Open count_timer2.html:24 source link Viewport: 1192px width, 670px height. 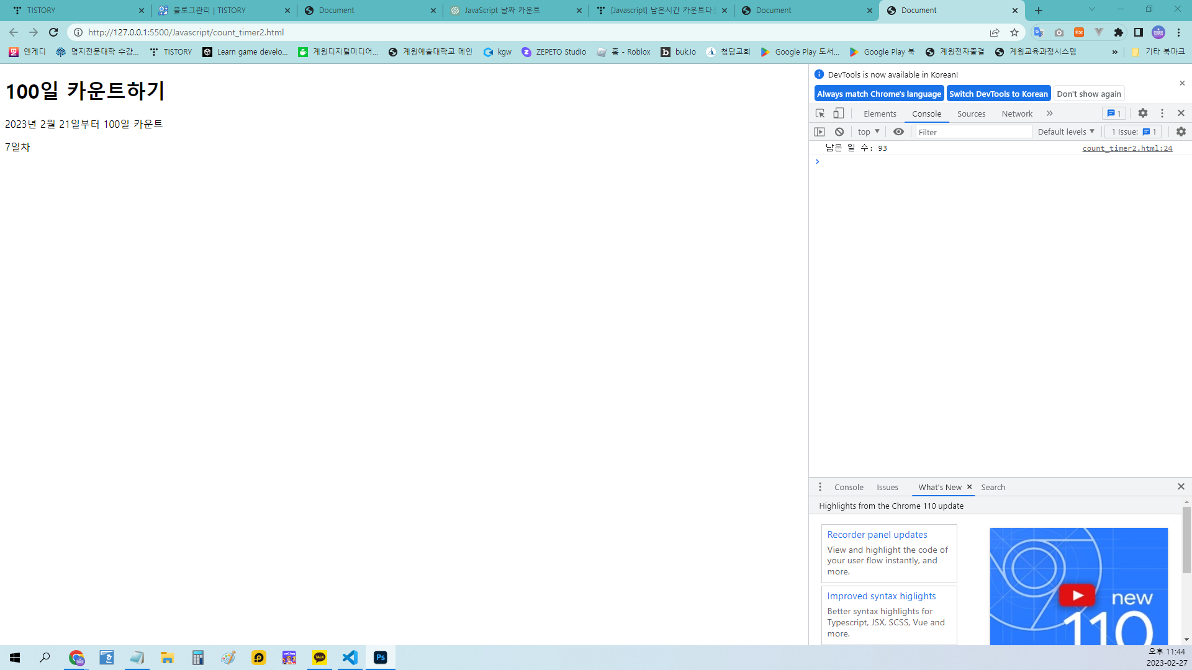point(1127,148)
